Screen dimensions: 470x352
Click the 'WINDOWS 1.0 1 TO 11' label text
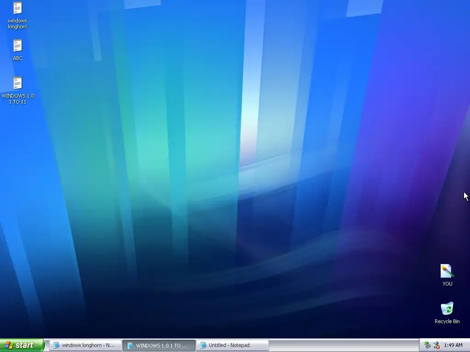point(18,99)
